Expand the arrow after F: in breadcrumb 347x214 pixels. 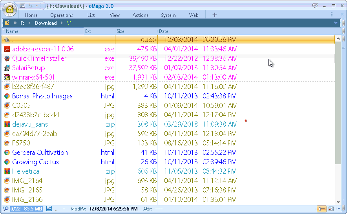pos(29,23)
